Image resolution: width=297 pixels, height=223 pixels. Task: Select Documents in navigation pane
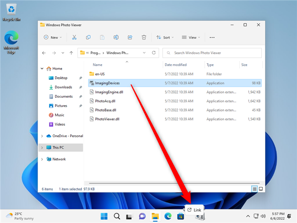[x=63, y=96]
